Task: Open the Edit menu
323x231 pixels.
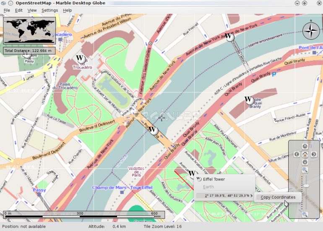Action: (x=18, y=10)
